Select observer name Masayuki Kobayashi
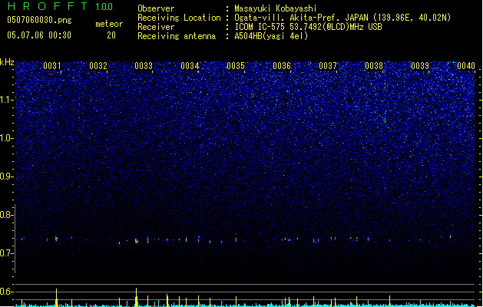The image size is (483, 307). (276, 8)
